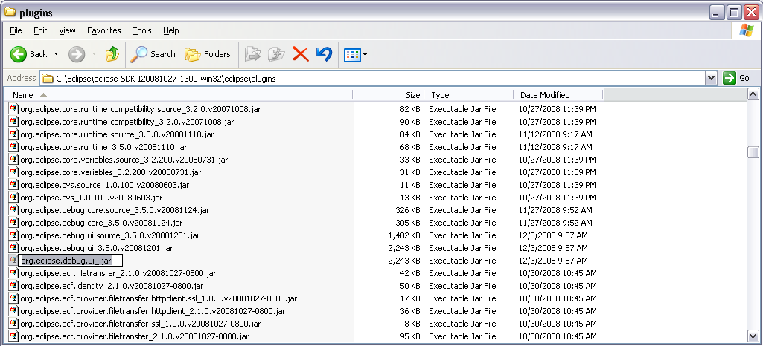Viewport: 763px width, 346px height.
Task: Open the Search pane
Action: (153, 54)
